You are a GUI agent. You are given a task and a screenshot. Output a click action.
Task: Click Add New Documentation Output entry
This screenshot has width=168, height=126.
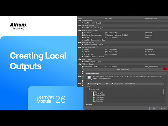point(94,40)
